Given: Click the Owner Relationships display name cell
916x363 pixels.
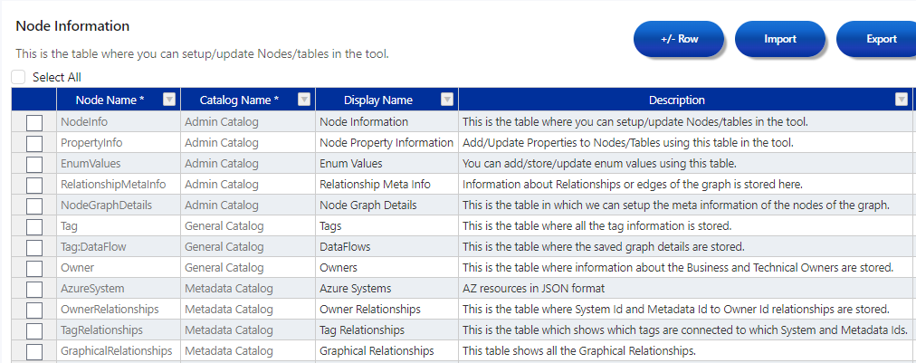Looking at the screenshot, I should (386, 310).
